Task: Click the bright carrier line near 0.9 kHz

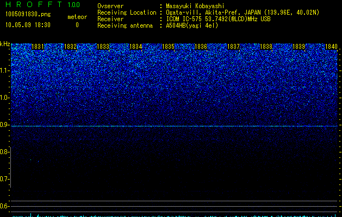Action: (x=174, y=126)
